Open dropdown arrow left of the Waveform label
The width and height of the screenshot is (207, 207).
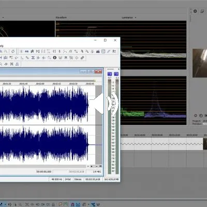pyautogui.click(x=3, y=18)
